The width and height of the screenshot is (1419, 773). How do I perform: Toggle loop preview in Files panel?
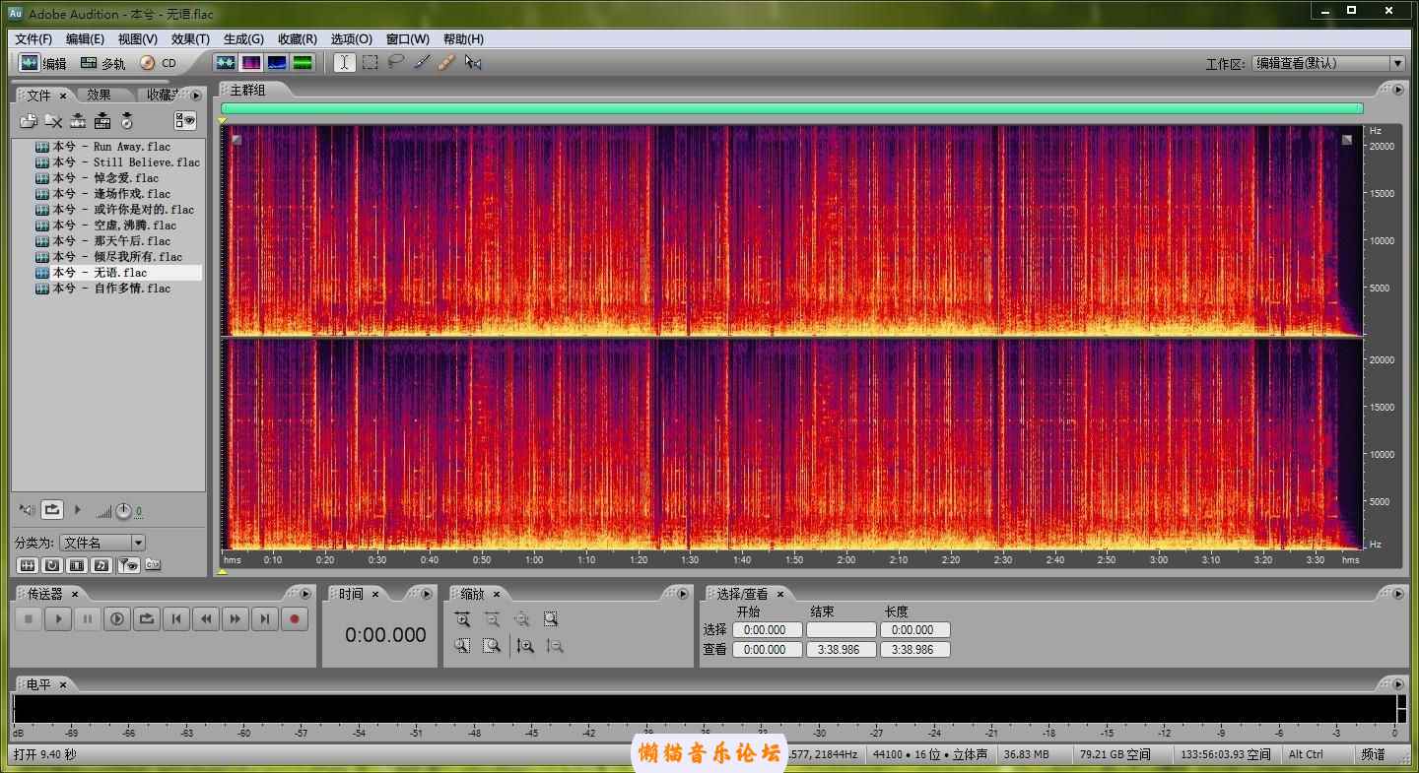[x=52, y=510]
